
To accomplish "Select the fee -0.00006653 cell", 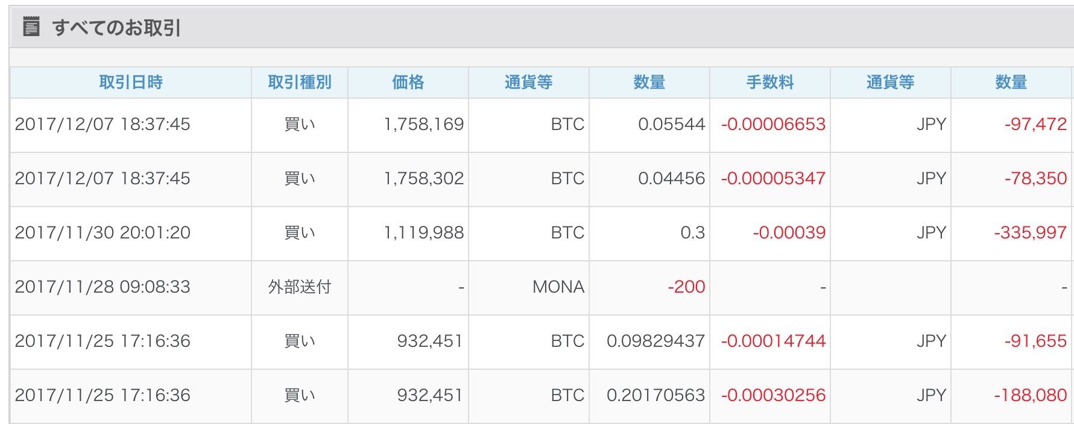I will (x=770, y=125).
